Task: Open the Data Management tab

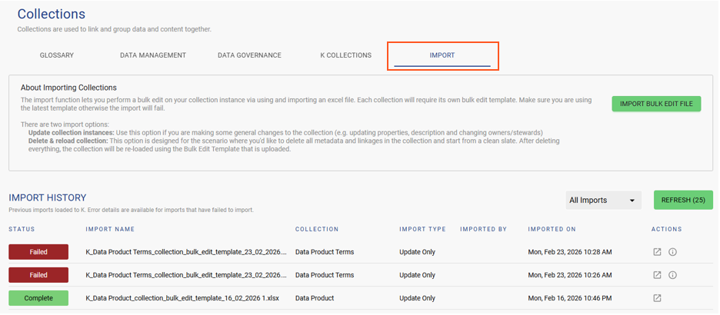Action: click(x=153, y=55)
